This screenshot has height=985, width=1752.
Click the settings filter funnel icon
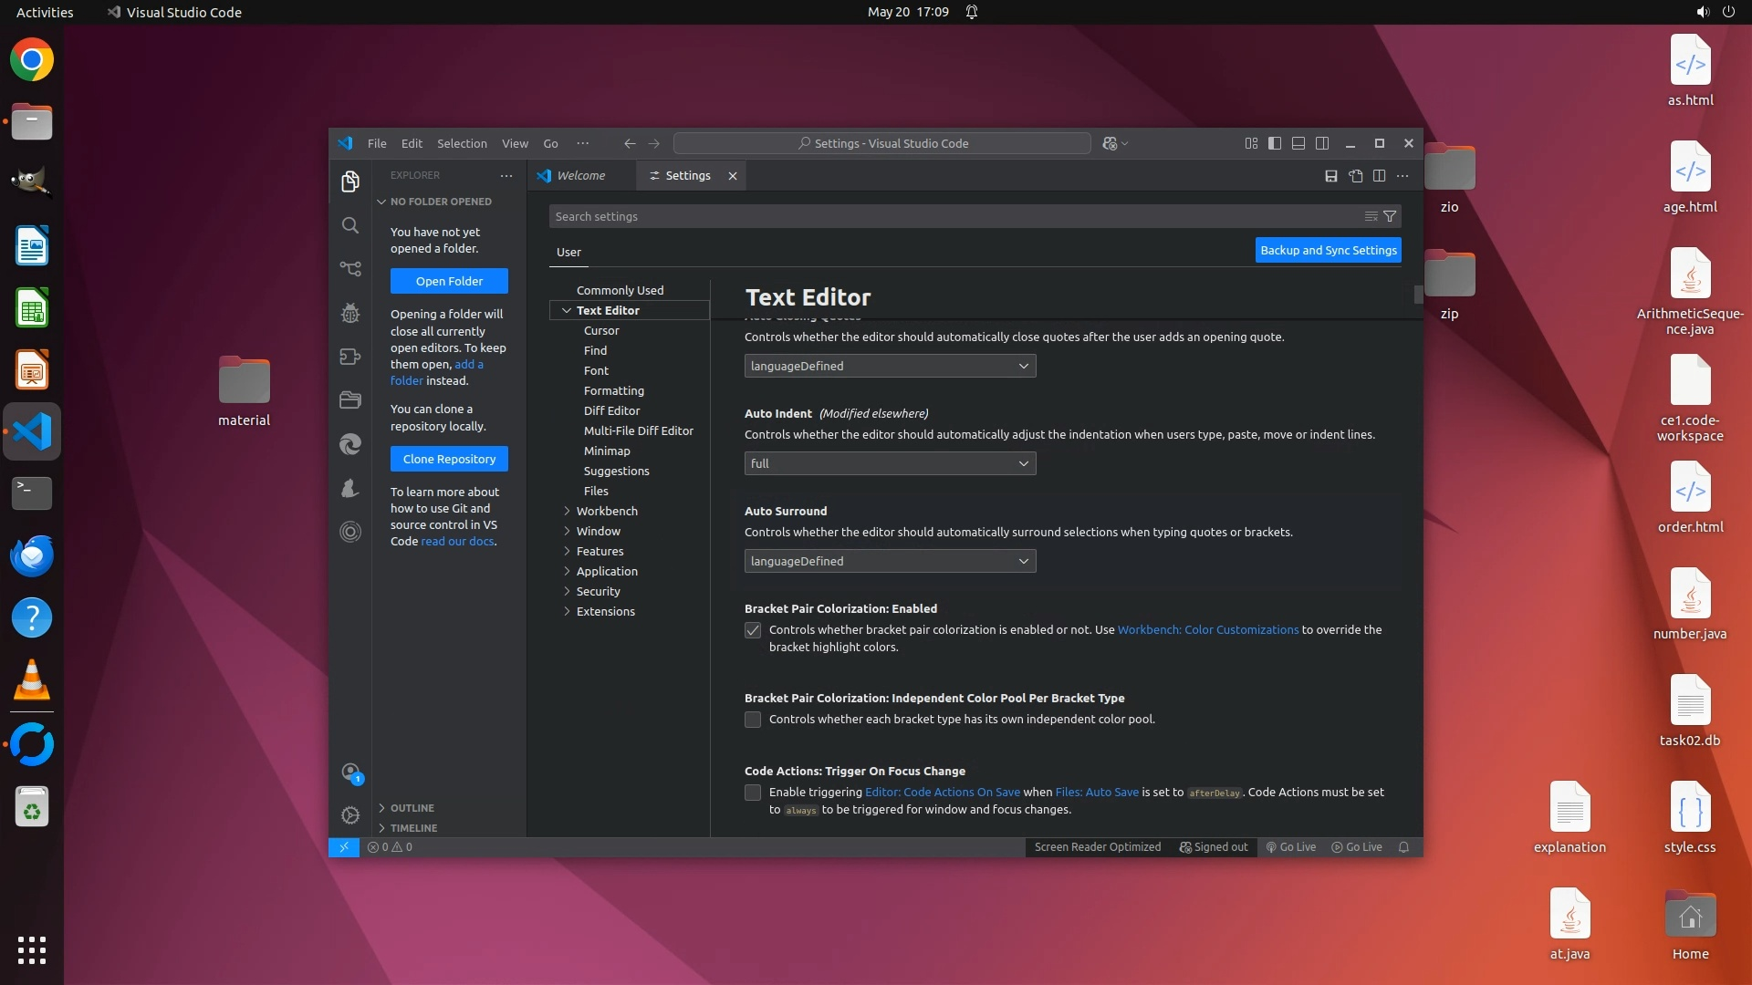tap(1390, 217)
